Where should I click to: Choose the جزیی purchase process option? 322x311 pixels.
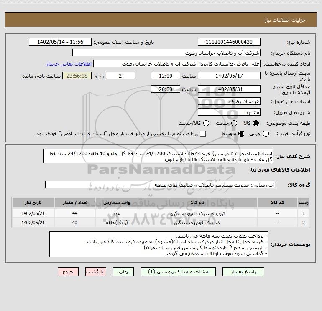[266, 134]
